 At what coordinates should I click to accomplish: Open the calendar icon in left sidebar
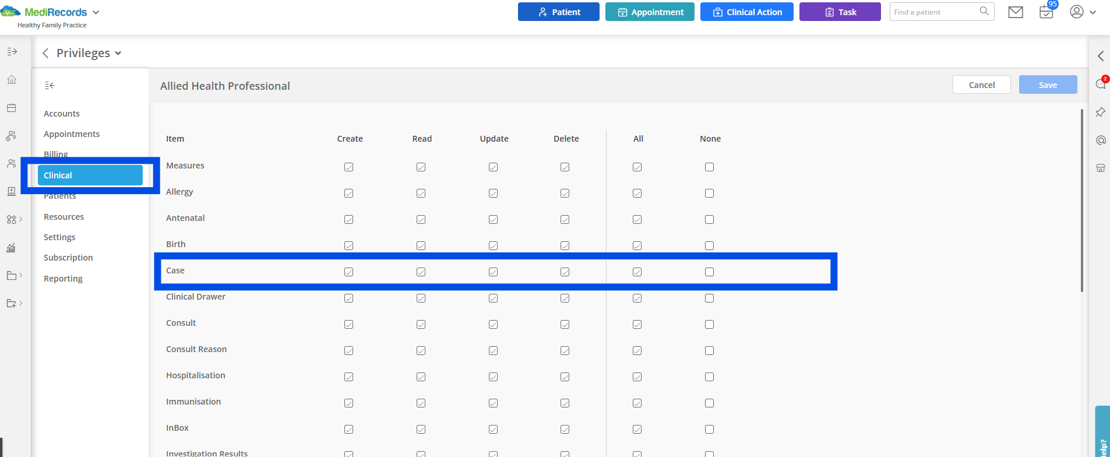click(x=12, y=108)
